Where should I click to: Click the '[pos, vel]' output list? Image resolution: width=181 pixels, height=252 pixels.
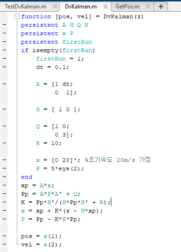click(73, 17)
